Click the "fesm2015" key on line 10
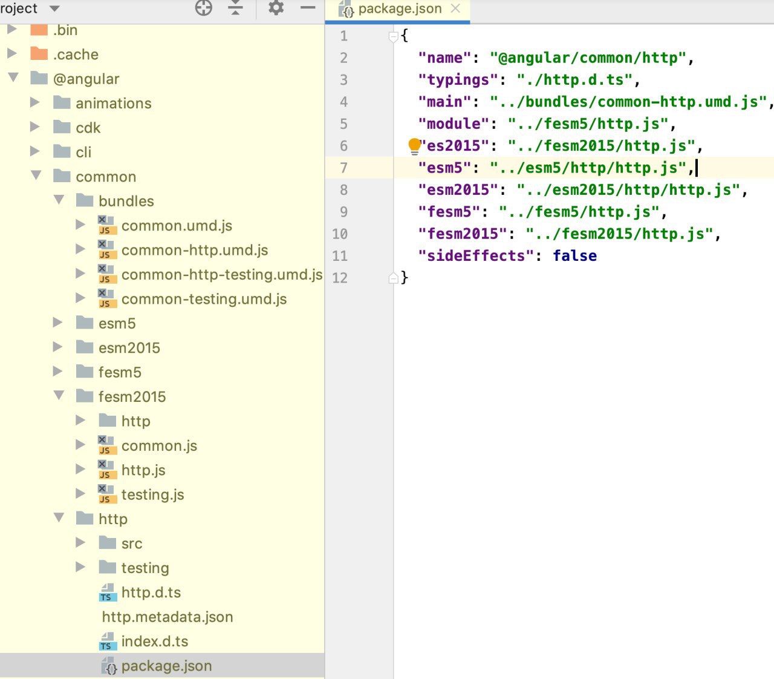Screen dimensions: 774x679 tap(463, 234)
